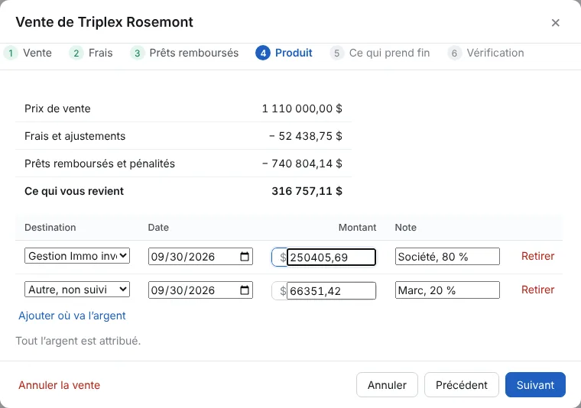The image size is (581, 408).
Task: Select the Prix de vente value 1 110 000,00 $
Action: [x=302, y=108]
